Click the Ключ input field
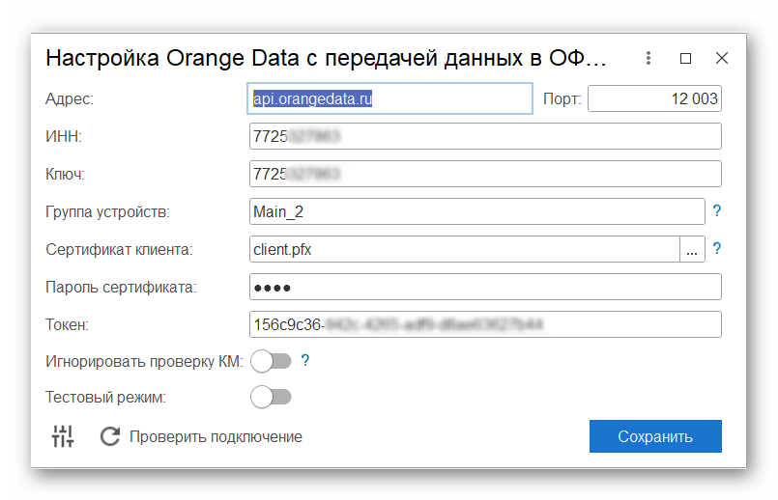778x500 pixels. click(x=485, y=174)
